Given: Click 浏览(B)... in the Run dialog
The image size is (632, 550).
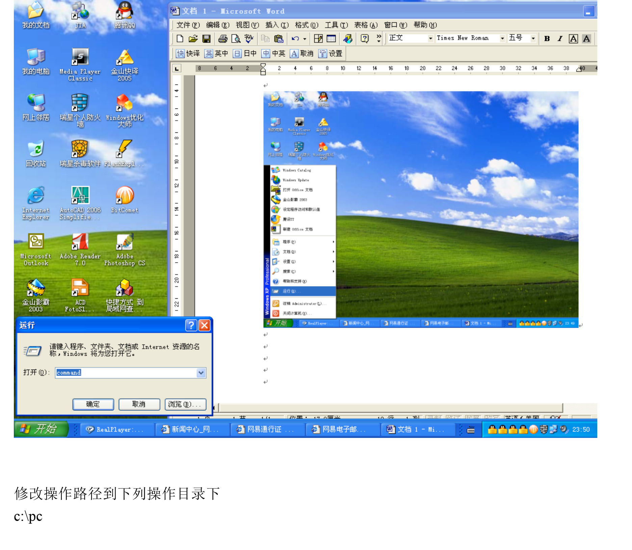Looking at the screenshot, I should pyautogui.click(x=185, y=404).
